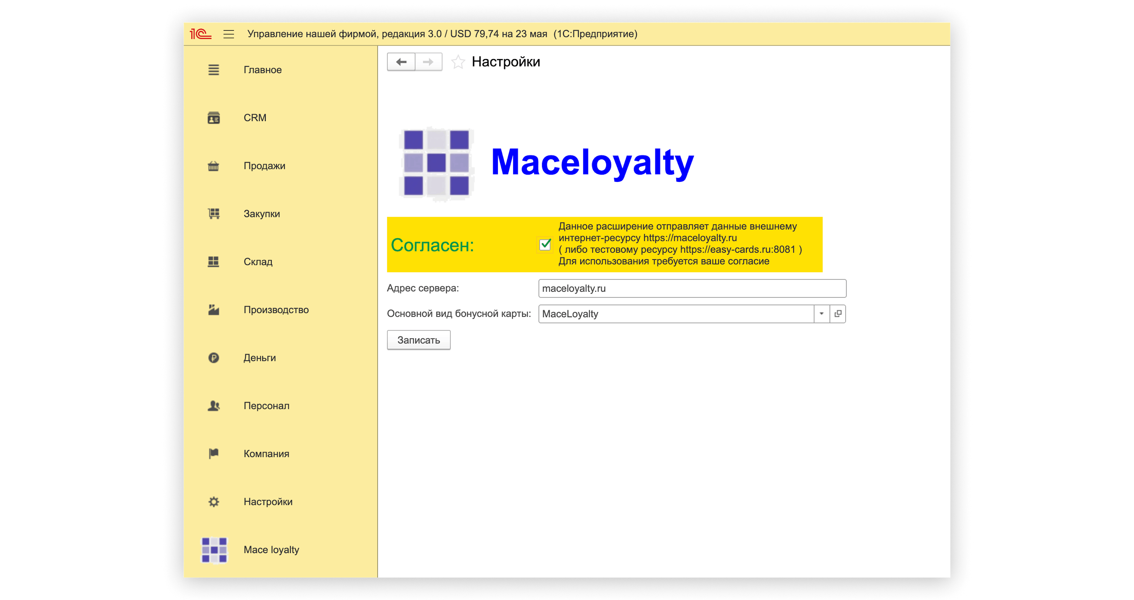Open the Компания section
The width and height of the screenshot is (1134, 600).
[x=266, y=454]
